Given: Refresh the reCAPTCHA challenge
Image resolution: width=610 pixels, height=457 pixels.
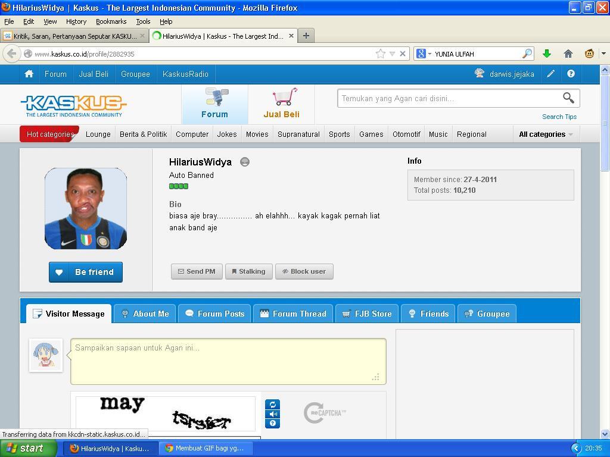Looking at the screenshot, I should coord(272,404).
